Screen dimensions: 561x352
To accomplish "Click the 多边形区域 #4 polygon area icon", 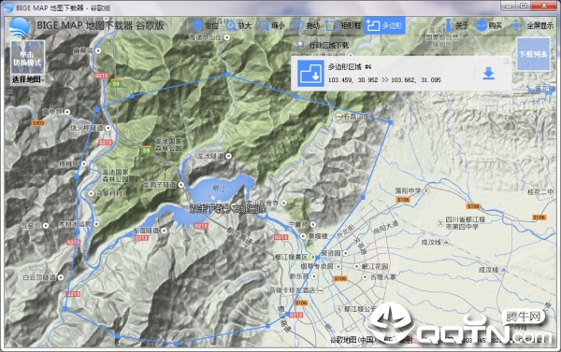I will click(x=310, y=73).
